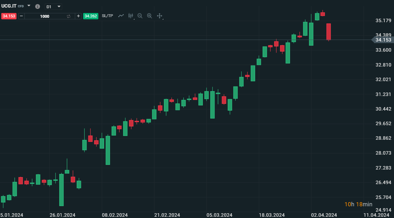This screenshot has height=218, width=394.
Task: Click the 10h 18min candle countdown timer
Action: (358, 204)
